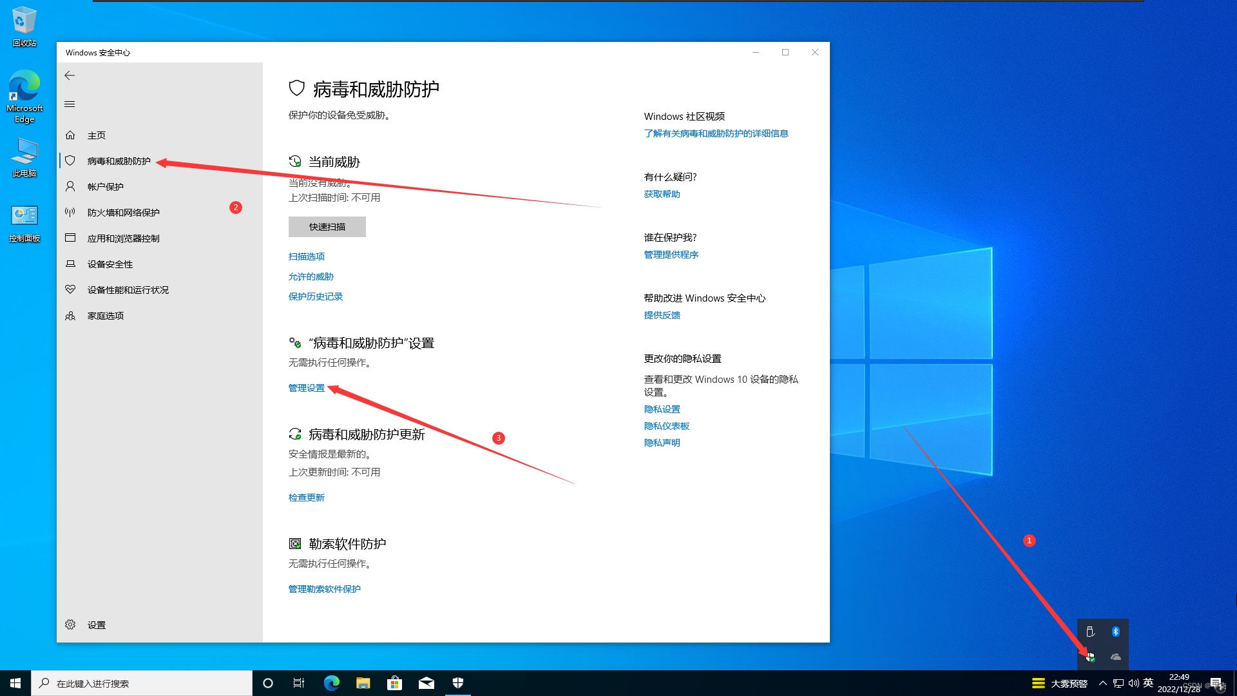
Task: Select 帐户保护 in the sidebar
Action: (x=106, y=187)
